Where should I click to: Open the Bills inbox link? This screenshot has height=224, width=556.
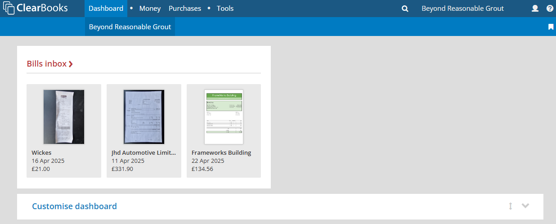(x=50, y=64)
